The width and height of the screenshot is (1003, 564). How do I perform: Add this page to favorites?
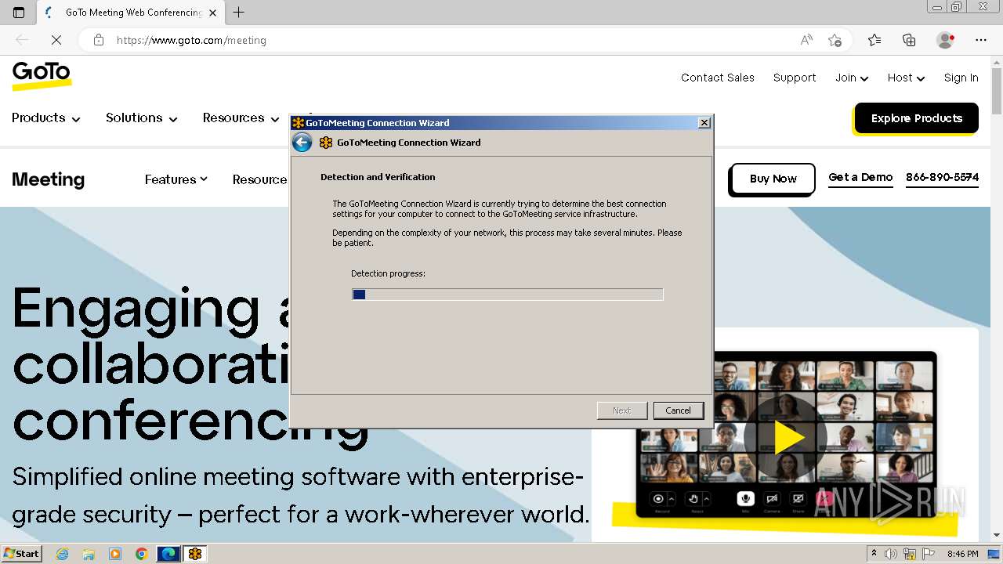tap(835, 40)
